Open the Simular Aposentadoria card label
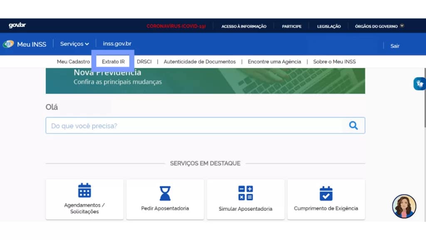This screenshot has height=240, width=426. tap(245, 209)
